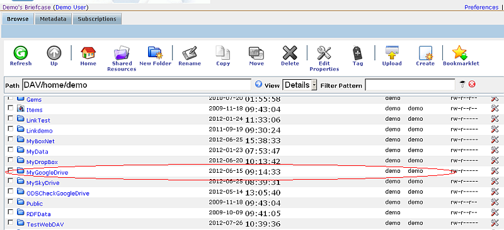Image resolution: width=504 pixels, height=230 pixels.
Task: Go up one folder level
Action: [54, 53]
